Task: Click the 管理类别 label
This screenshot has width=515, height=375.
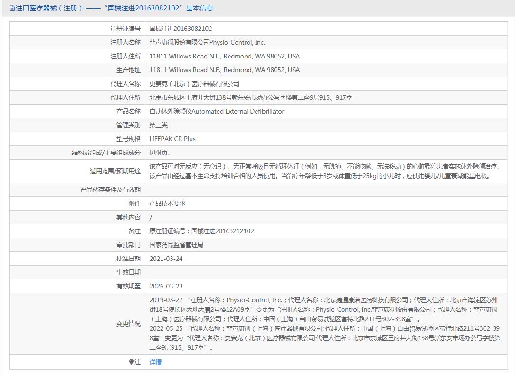Action: [128, 125]
